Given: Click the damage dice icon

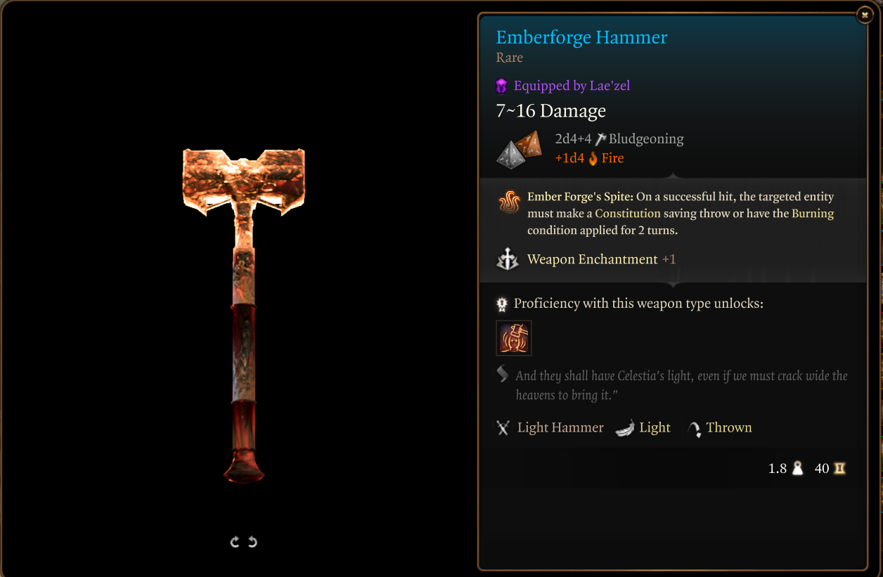Looking at the screenshot, I should pos(520,149).
